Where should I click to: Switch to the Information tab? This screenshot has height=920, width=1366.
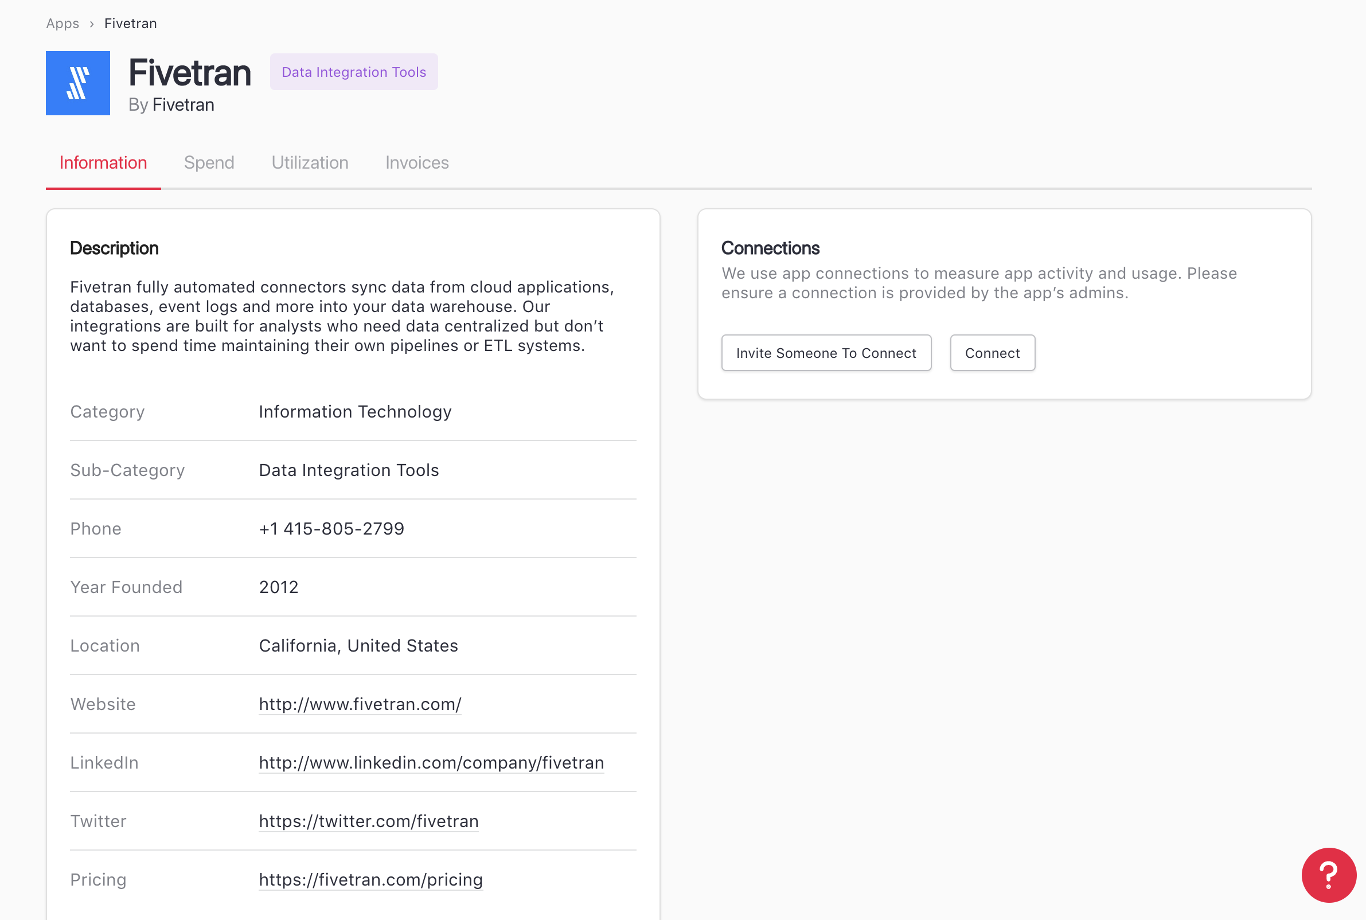point(103,162)
